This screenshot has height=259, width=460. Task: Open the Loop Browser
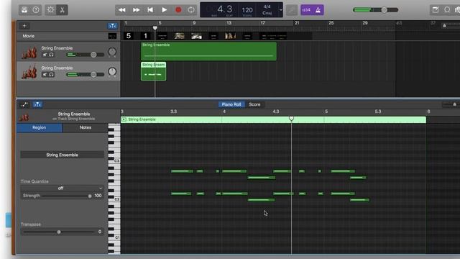click(x=447, y=9)
